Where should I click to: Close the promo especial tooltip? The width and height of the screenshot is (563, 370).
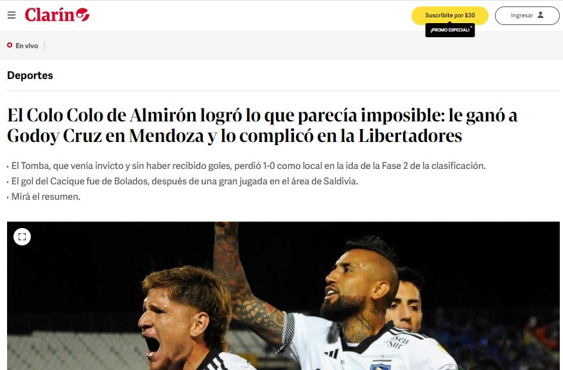click(471, 26)
